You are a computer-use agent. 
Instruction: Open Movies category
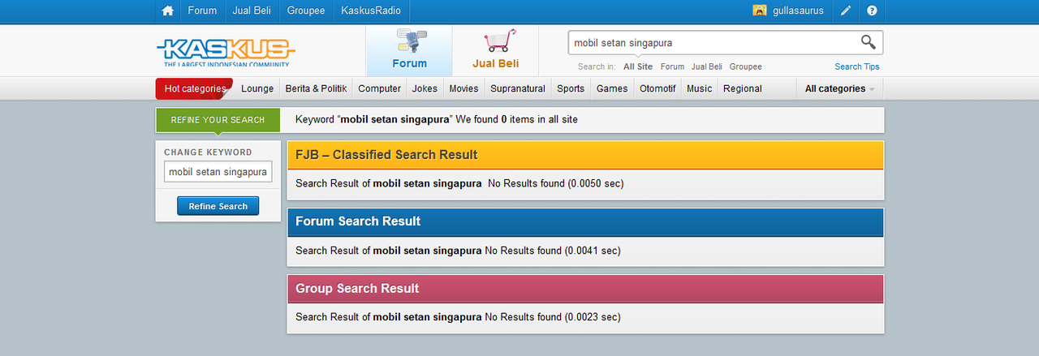pos(463,88)
